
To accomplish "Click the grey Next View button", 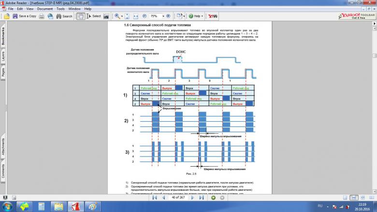I will 222,198.
